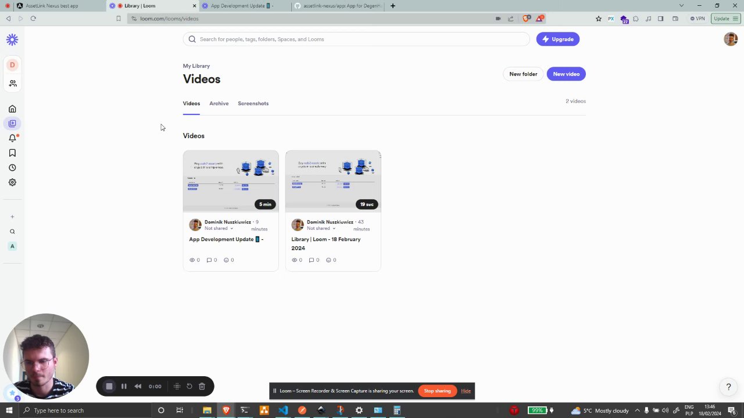Open the Library sidebar icon
The image size is (744, 418).
tap(12, 124)
